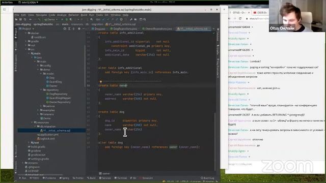Open the Refactor menu
Screen dimensions: 326x183
[73, 15]
